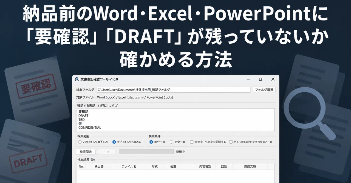The height and width of the screenshot is (183, 351).
Task: Click the TBD line in the text area
Action: click(x=81, y=120)
